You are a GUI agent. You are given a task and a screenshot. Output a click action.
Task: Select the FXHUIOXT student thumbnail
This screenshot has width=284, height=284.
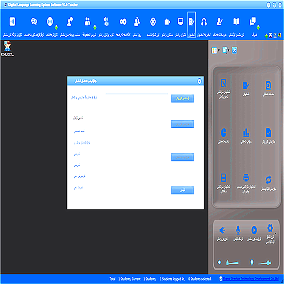click(7, 48)
